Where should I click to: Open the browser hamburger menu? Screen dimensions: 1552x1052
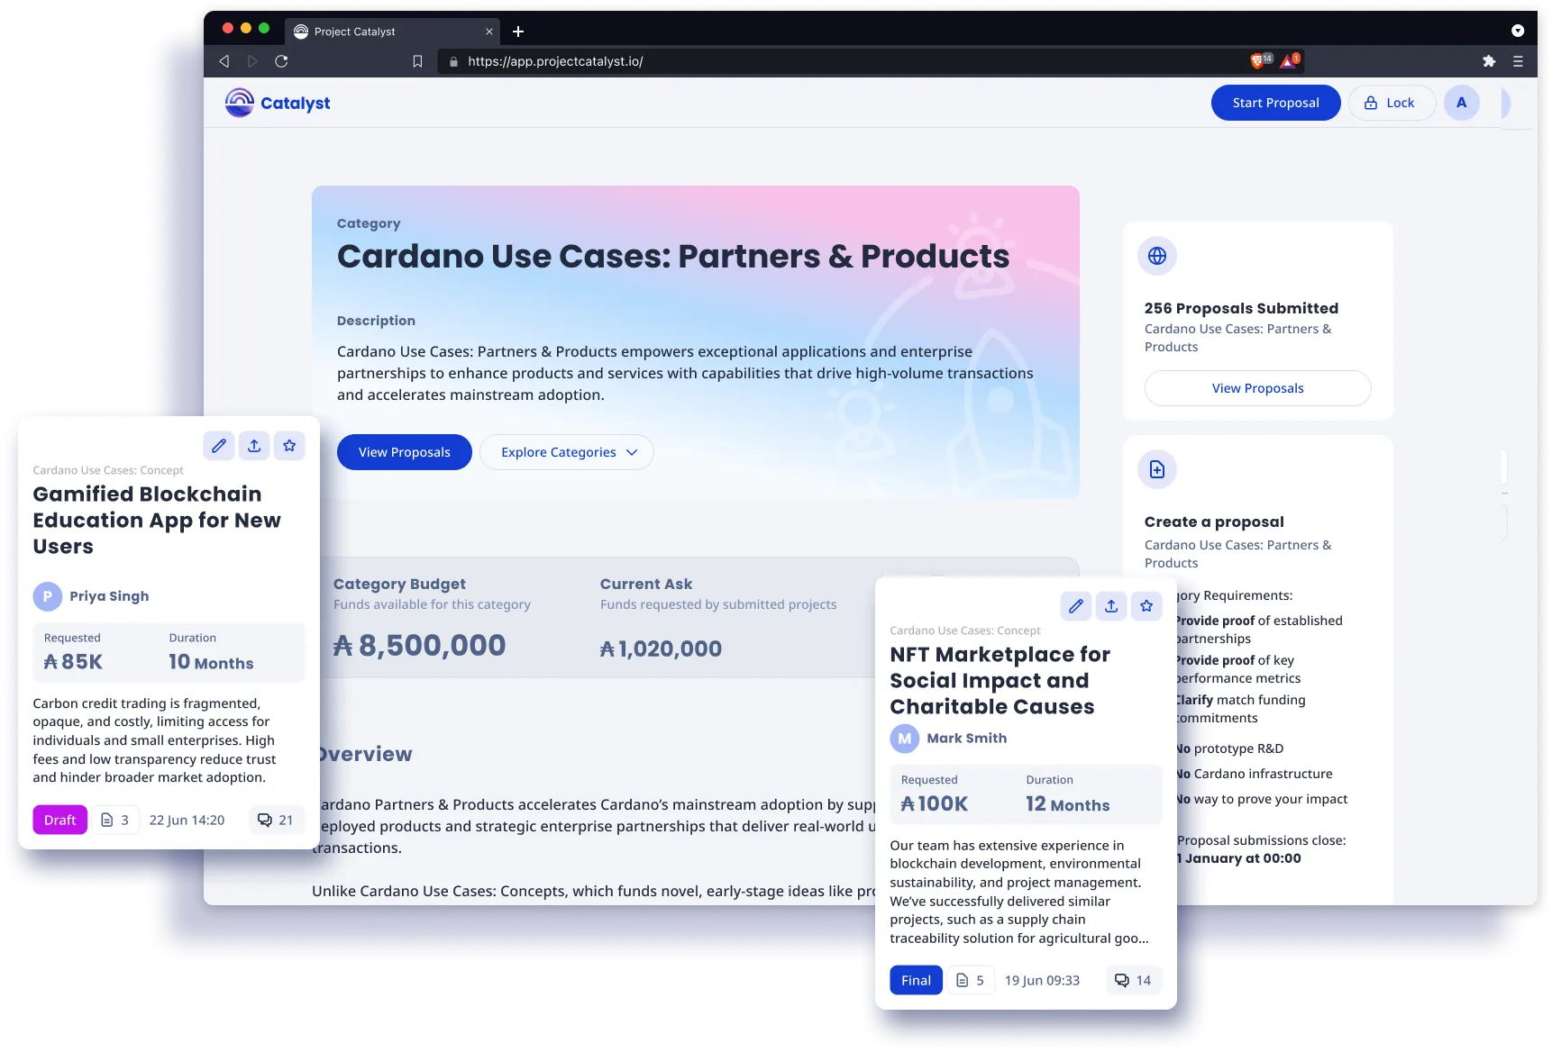tap(1518, 61)
